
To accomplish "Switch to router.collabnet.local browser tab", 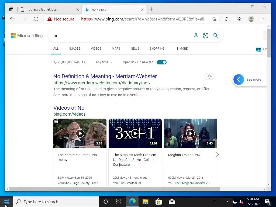I will click(x=50, y=9).
